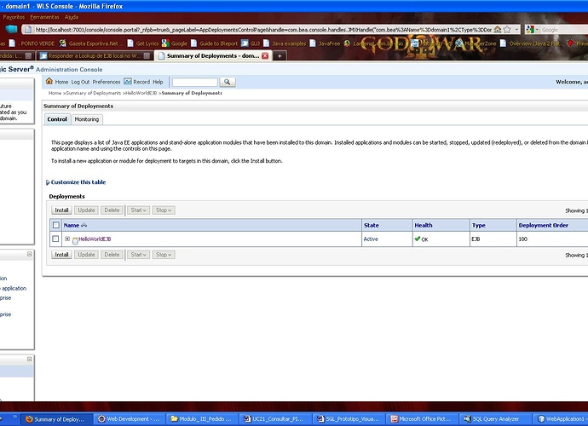588x426 pixels.
Task: Click the lower Delete button
Action: (112, 255)
